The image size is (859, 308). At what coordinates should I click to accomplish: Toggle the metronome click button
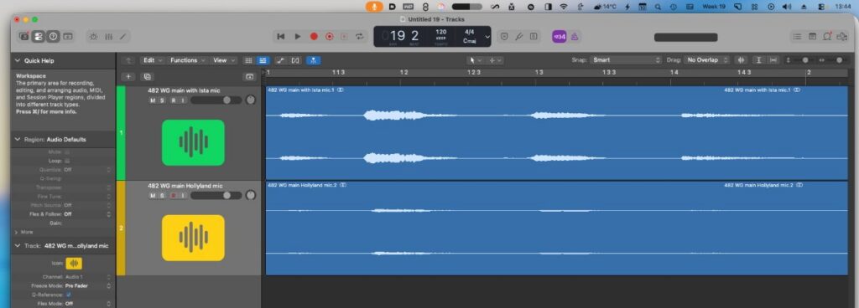[x=575, y=37]
